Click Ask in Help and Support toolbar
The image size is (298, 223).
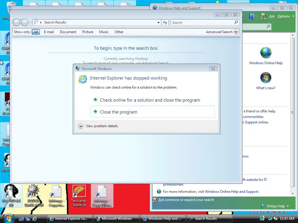click(272, 16)
